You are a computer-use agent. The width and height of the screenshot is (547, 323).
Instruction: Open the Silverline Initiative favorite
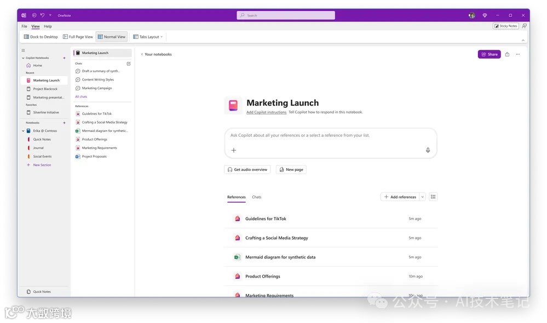coord(44,112)
